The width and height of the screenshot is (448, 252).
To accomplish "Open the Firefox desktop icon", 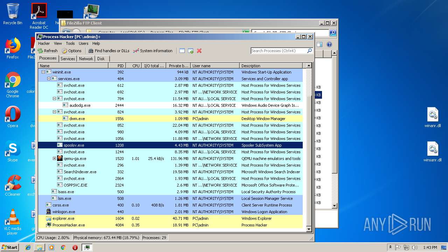I will click(13, 48).
